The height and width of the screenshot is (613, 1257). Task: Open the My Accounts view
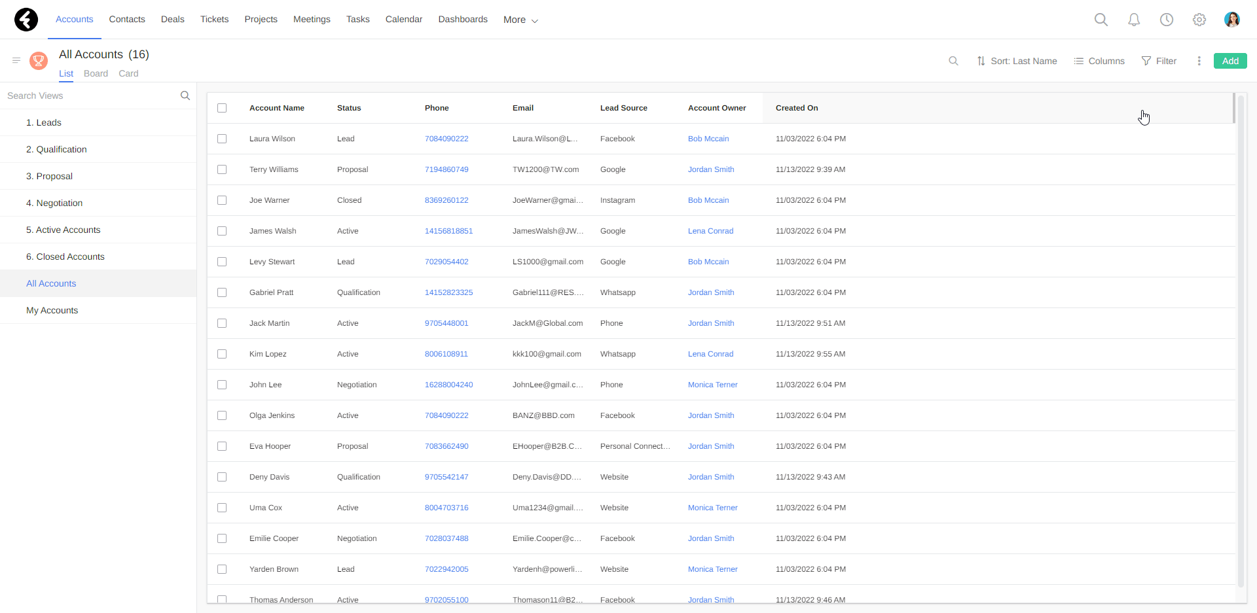click(x=98, y=310)
